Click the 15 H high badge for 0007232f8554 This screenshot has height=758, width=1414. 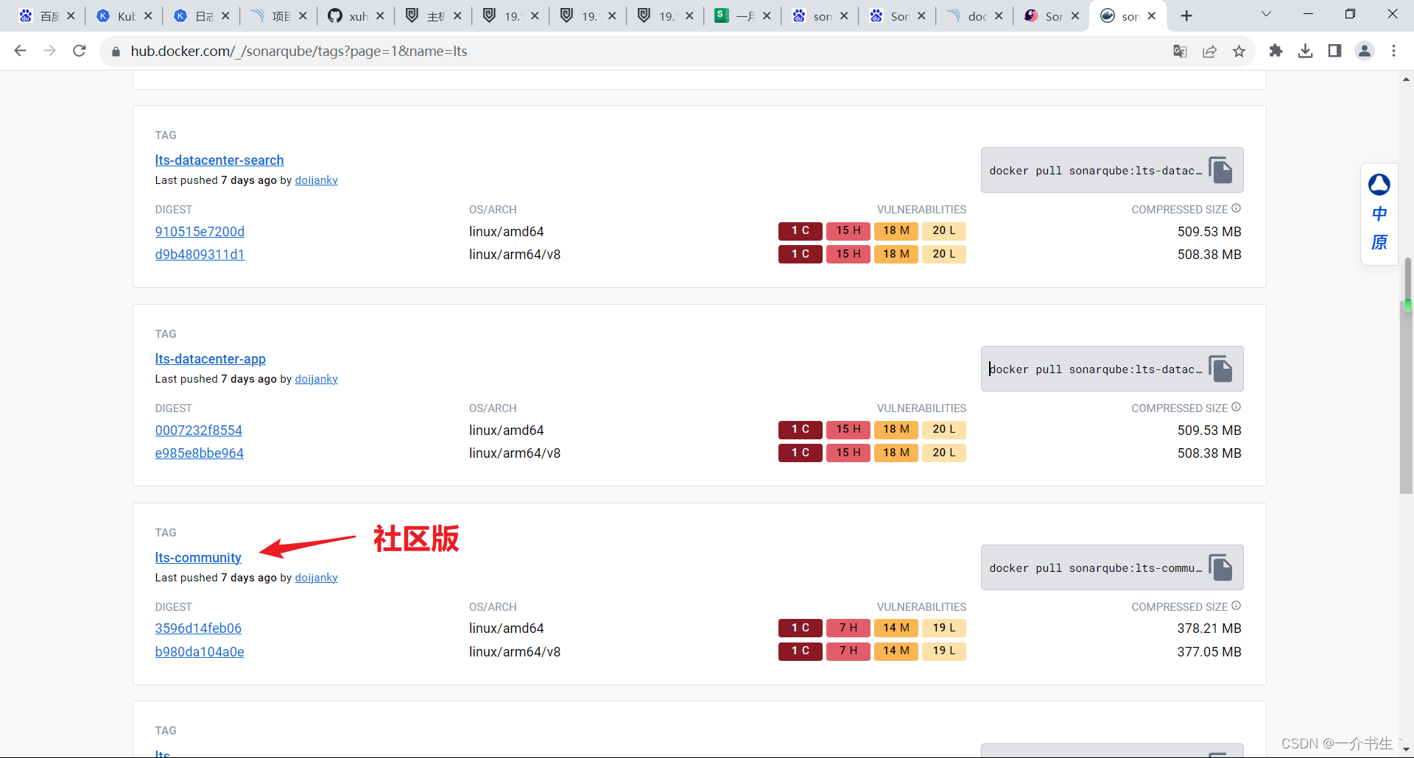848,429
